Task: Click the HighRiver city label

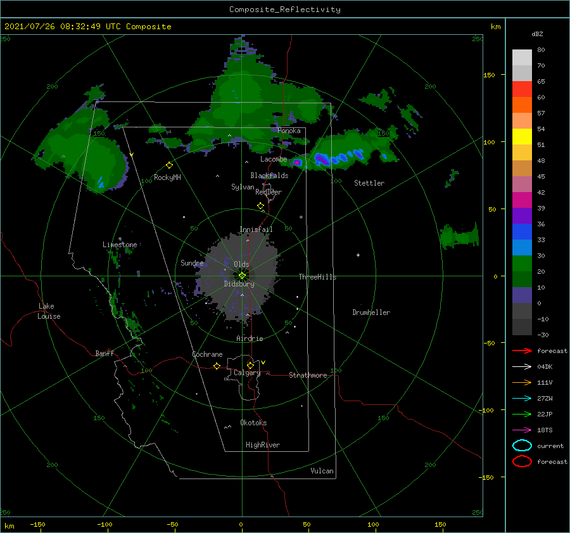Action: point(263,445)
